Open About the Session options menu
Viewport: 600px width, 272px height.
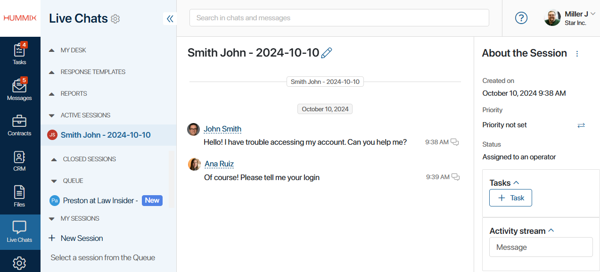click(x=577, y=54)
